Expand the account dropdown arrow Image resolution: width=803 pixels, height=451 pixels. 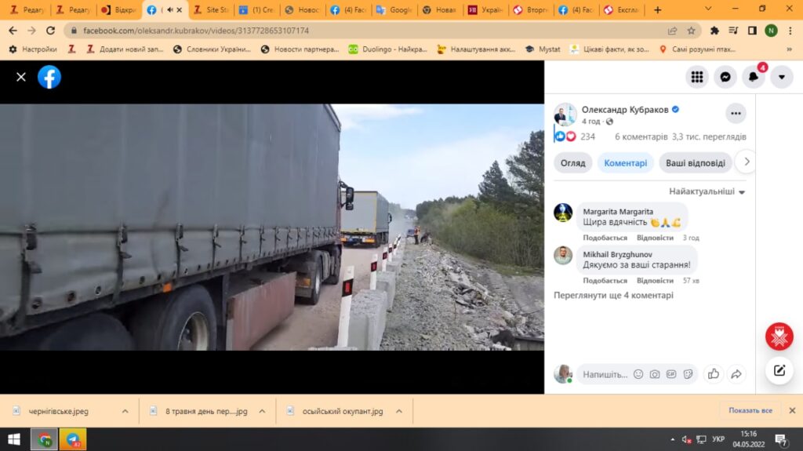[x=782, y=77]
